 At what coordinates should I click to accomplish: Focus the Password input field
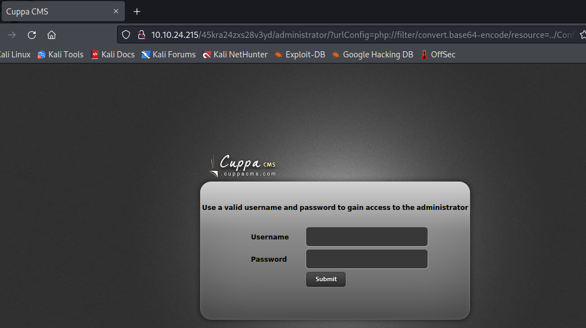tap(367, 259)
